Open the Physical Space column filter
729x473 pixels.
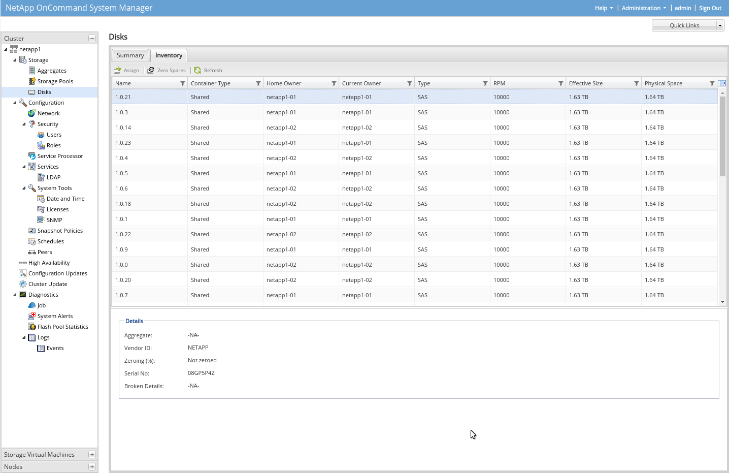712,83
